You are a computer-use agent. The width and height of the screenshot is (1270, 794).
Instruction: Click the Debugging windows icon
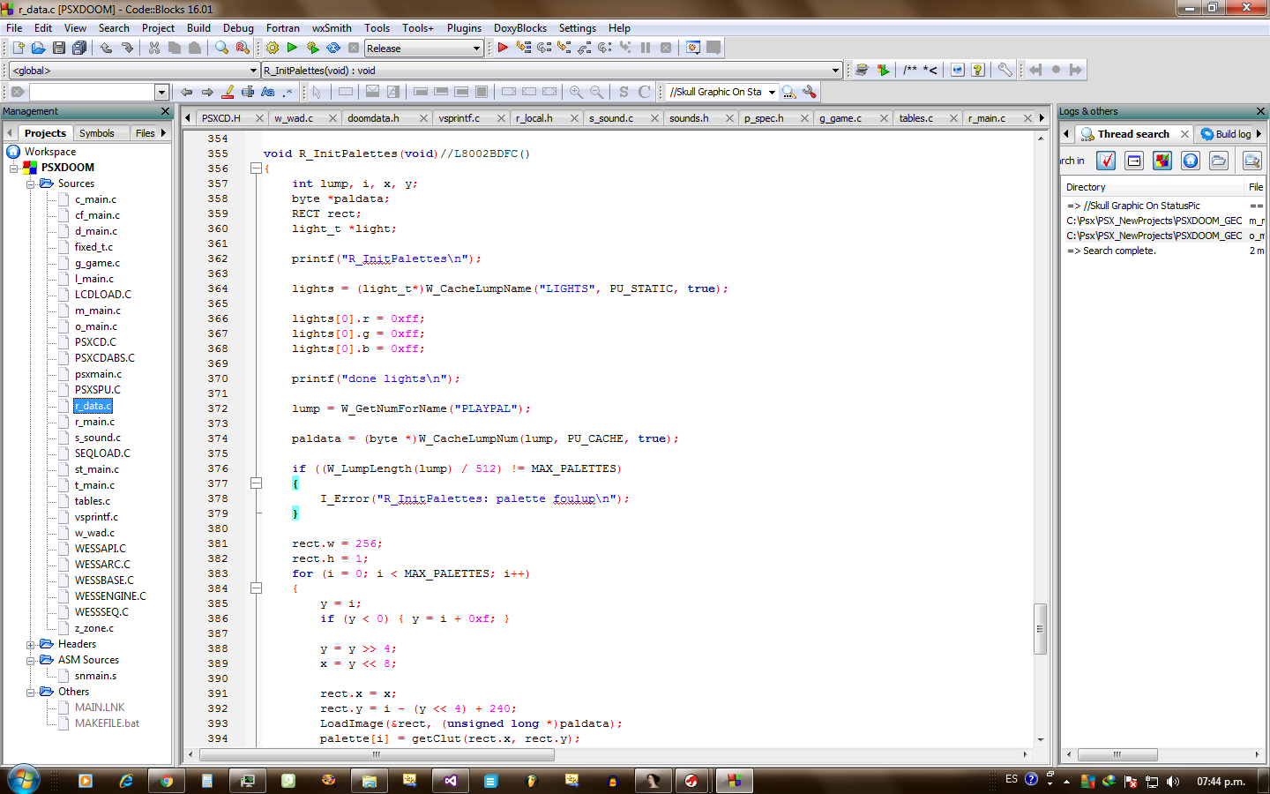click(x=693, y=48)
